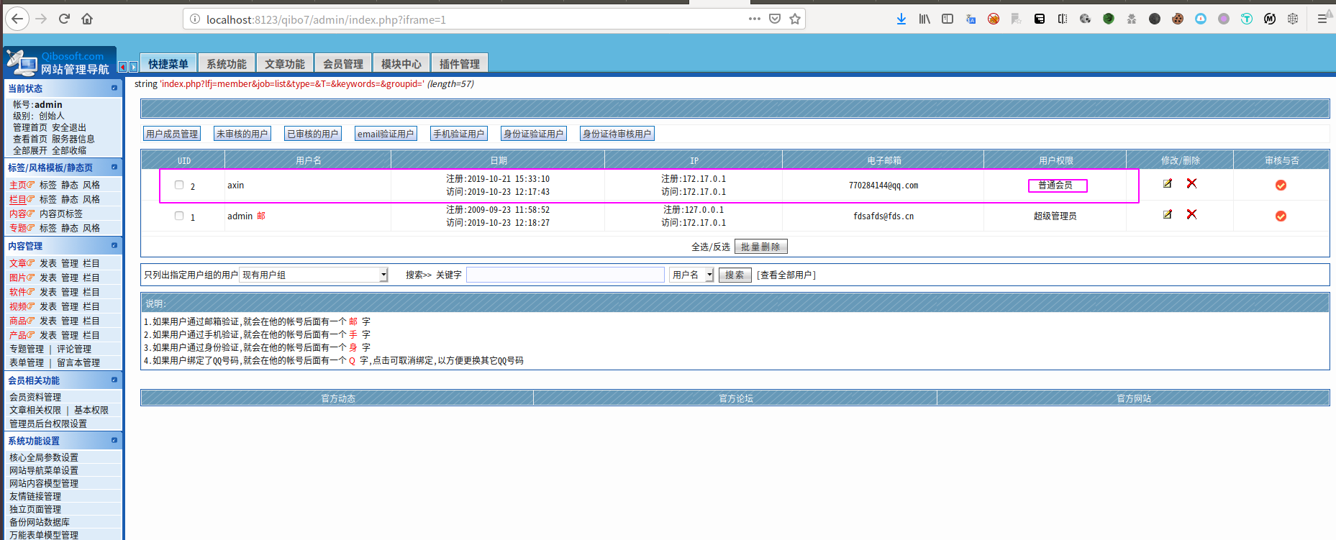Open the teal T extension icon
Viewport: 1336px width, 540px height.
1247,19
